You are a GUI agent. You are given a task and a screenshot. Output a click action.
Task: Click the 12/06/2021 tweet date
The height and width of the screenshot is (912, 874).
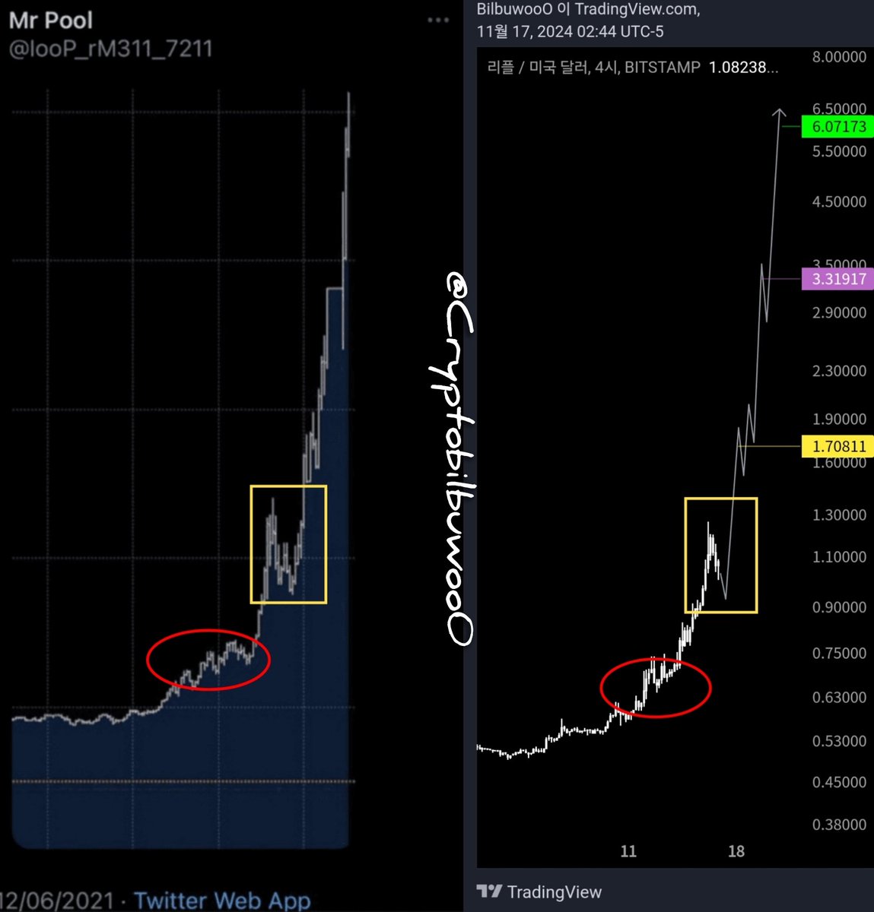tap(56, 901)
